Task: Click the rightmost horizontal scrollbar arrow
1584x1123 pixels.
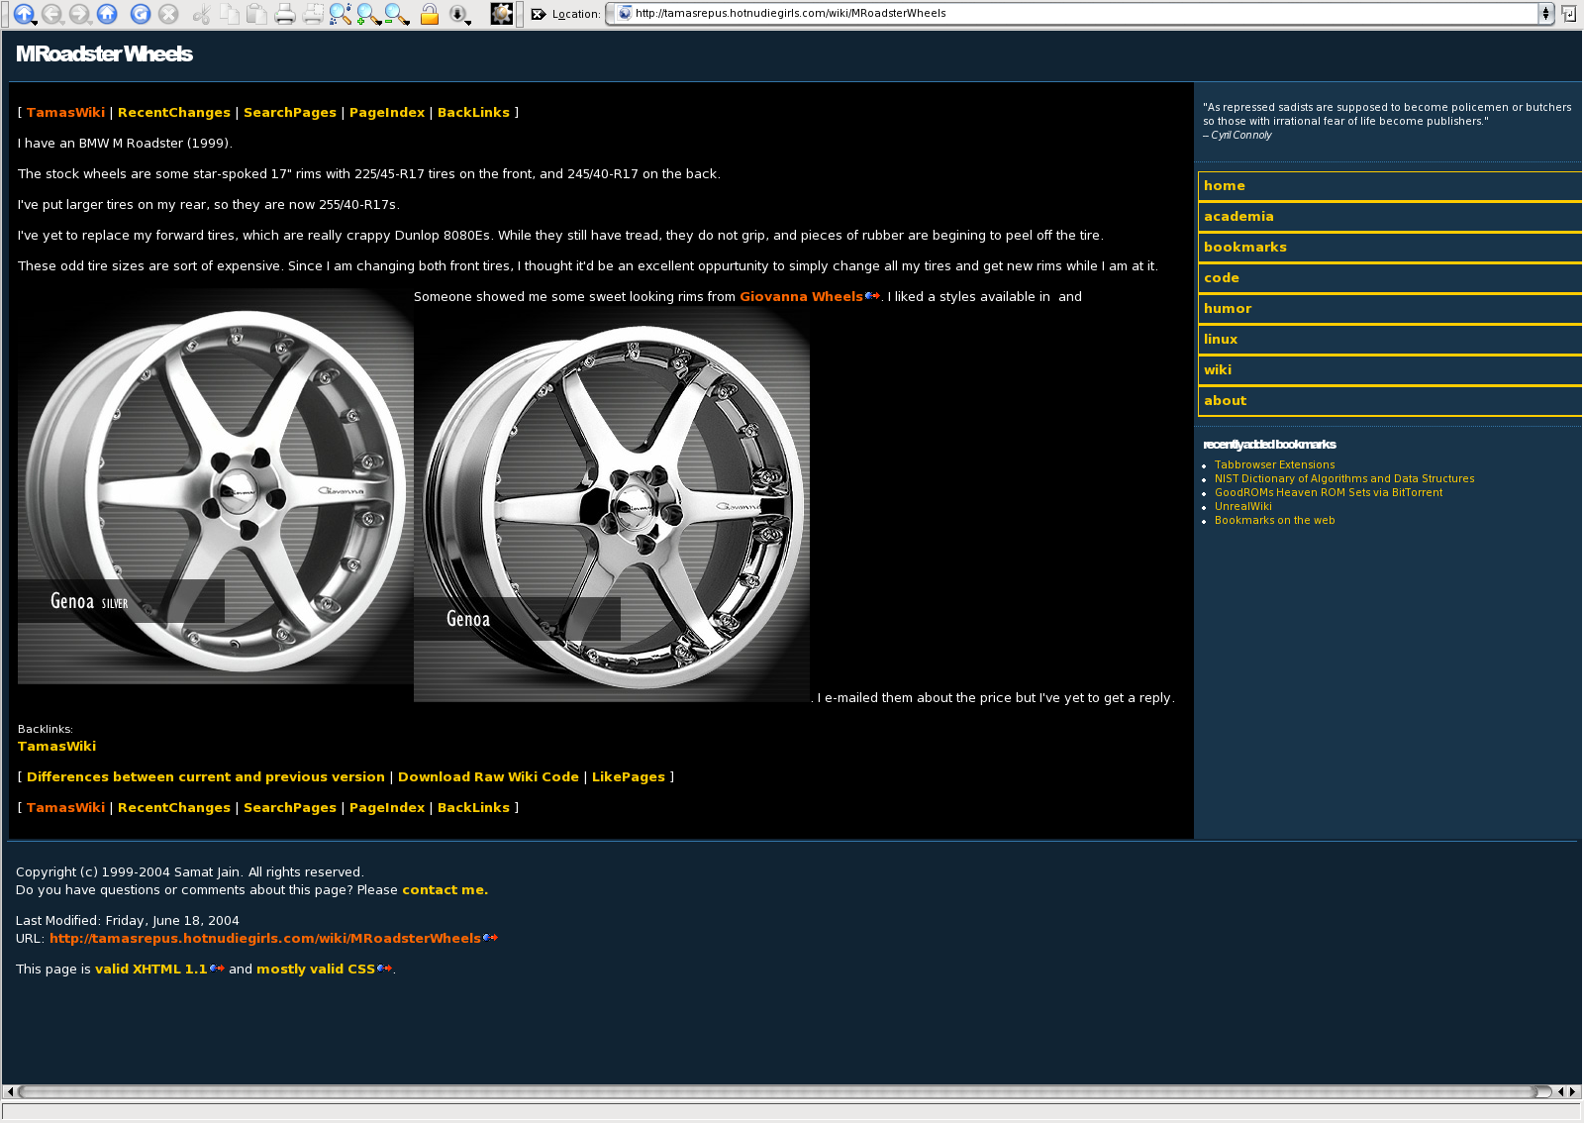Action: 1572,1091
